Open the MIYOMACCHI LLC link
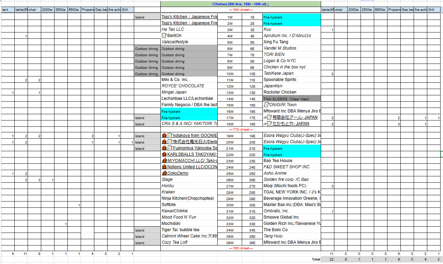This screenshot has height=264, width=443. (x=192, y=161)
